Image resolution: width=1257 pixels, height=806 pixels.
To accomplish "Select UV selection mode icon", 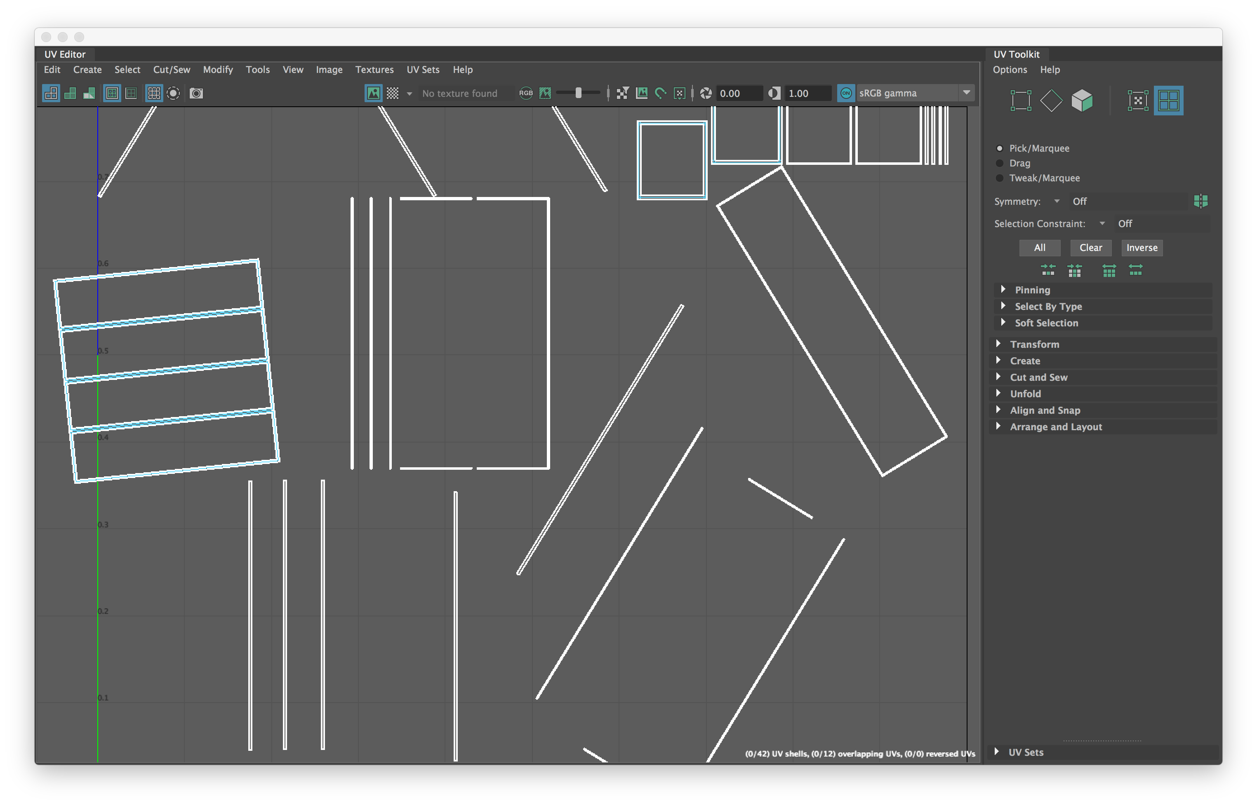I will 1137,100.
